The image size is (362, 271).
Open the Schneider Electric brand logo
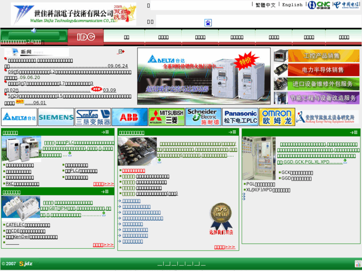pyautogui.click(x=203, y=117)
